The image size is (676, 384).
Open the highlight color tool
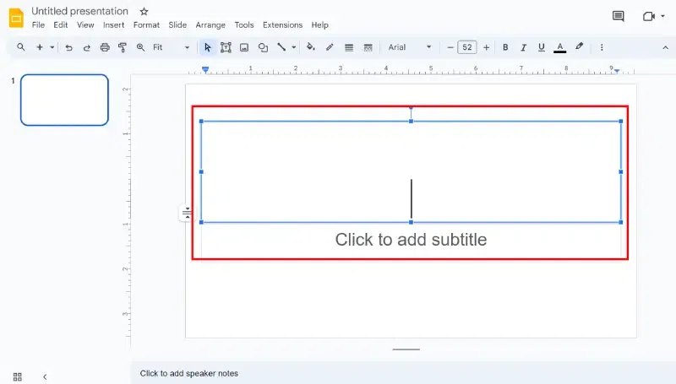[x=579, y=47]
